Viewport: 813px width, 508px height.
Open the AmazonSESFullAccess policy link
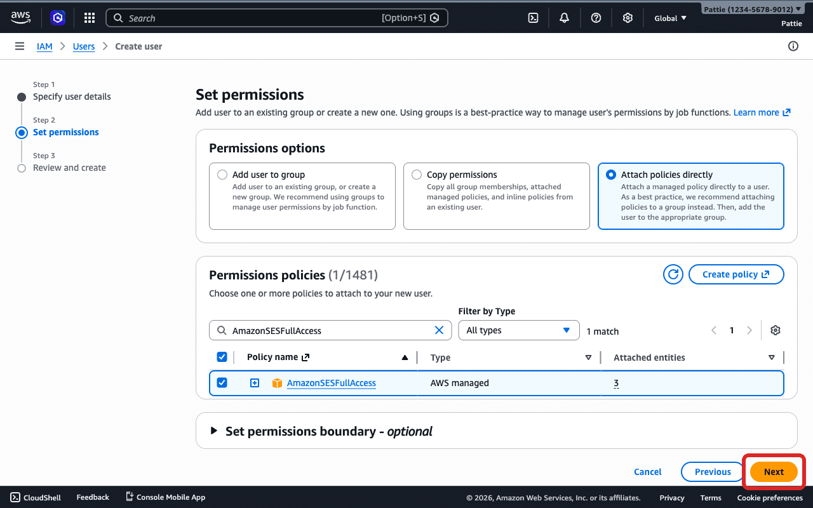[x=332, y=383]
